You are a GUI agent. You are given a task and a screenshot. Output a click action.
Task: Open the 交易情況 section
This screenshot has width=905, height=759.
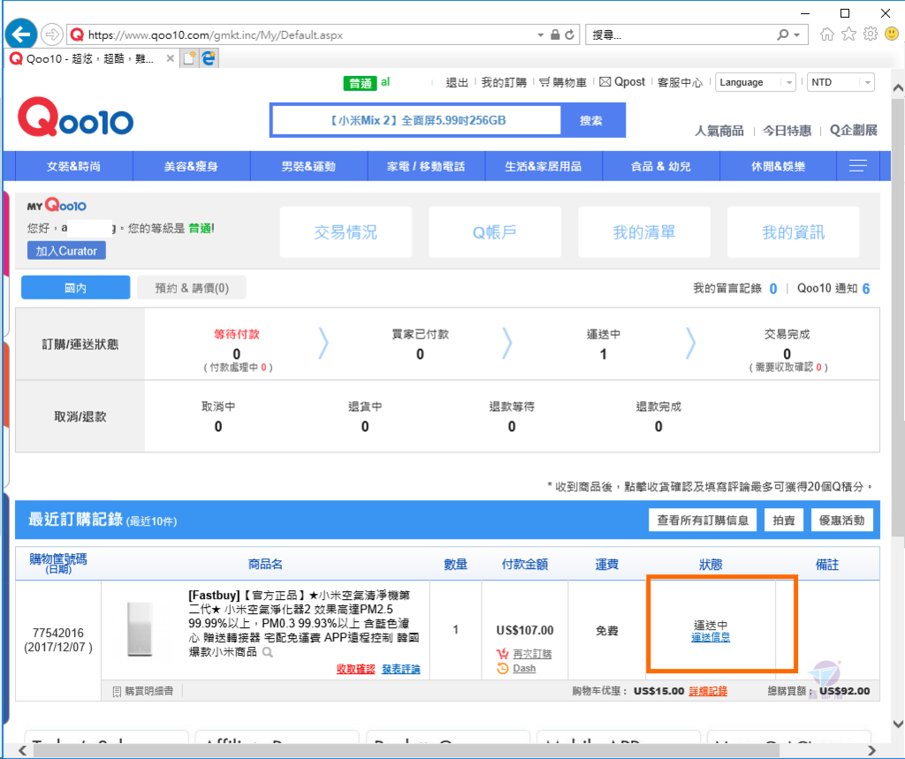point(346,232)
